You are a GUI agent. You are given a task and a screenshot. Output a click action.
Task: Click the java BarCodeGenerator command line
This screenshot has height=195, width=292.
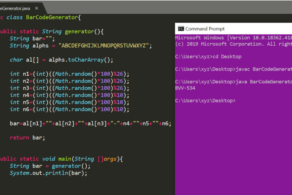(234, 82)
